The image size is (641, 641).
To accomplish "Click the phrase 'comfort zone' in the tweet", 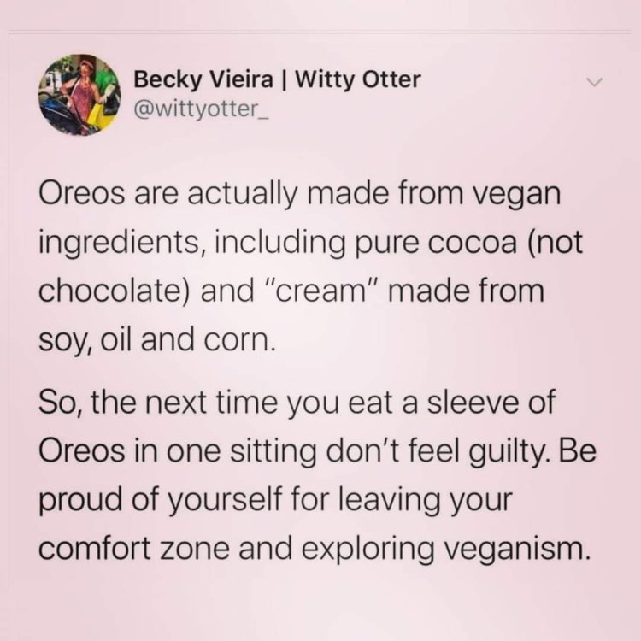I will 134,549.
